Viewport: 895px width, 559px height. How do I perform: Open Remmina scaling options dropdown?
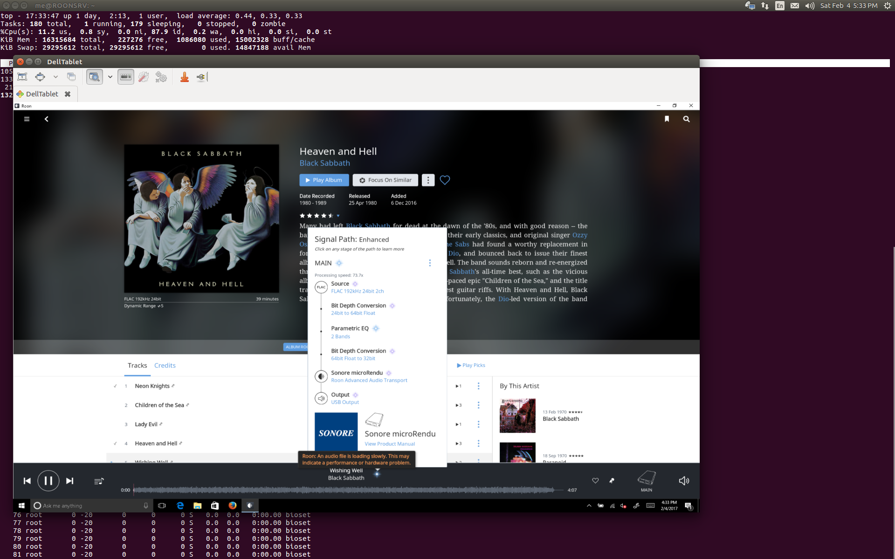[110, 77]
